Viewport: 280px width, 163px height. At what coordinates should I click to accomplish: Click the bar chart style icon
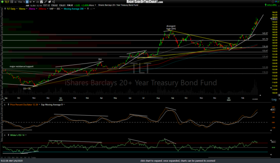coord(38,2)
